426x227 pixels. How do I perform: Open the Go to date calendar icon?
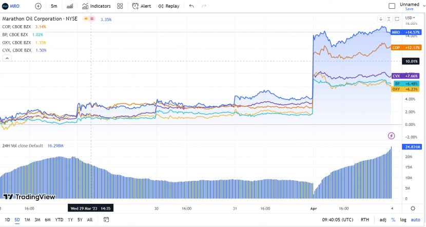coord(106,220)
